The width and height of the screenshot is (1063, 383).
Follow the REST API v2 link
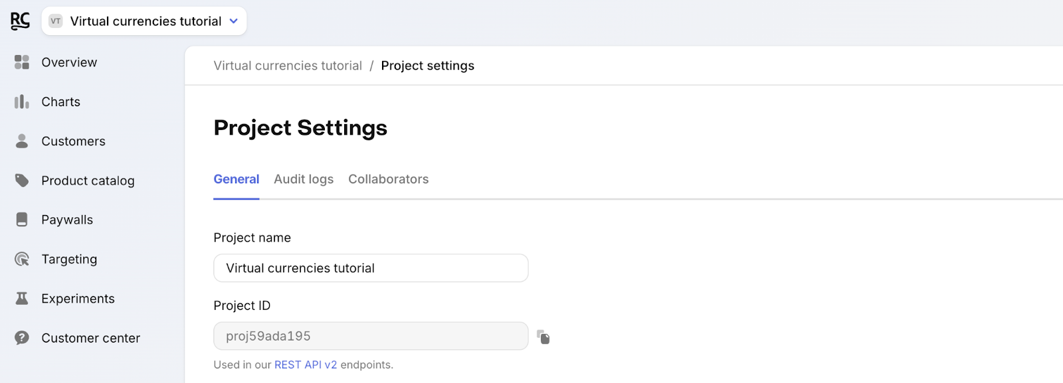click(x=306, y=365)
